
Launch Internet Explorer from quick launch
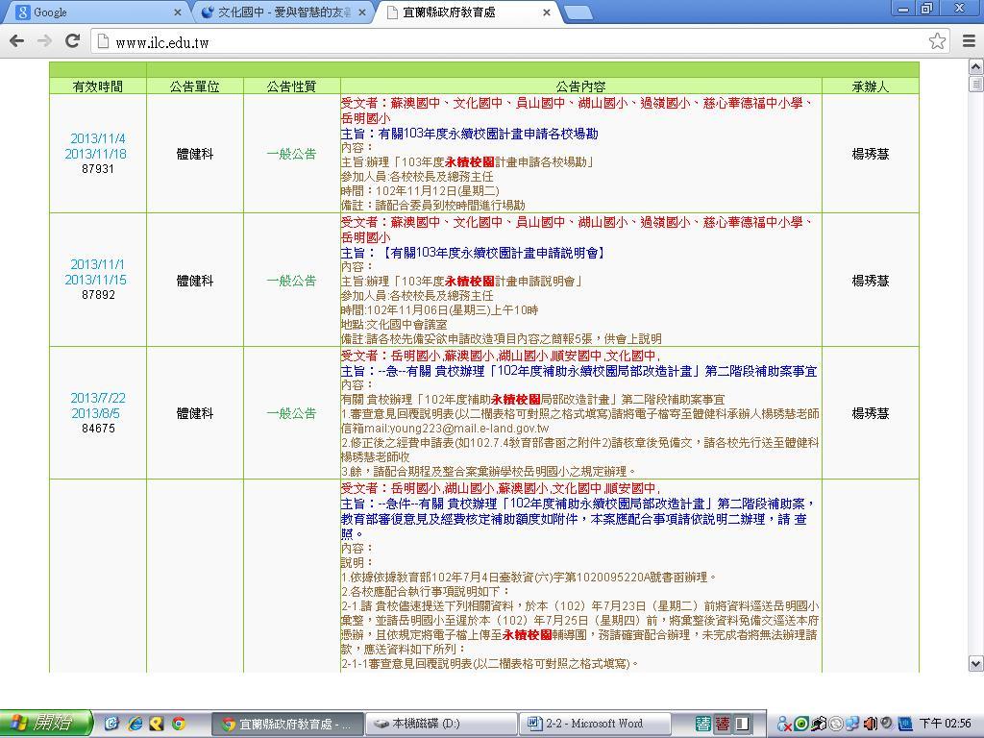pyautogui.click(x=135, y=724)
